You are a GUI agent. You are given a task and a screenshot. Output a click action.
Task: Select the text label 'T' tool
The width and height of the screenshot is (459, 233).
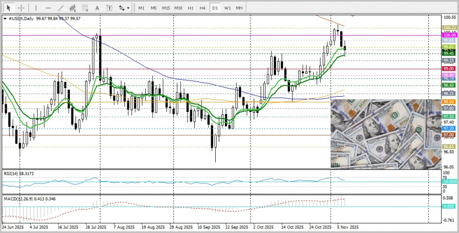[110, 8]
